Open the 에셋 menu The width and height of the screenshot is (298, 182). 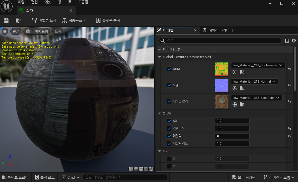pyautogui.click(x=48, y=2)
